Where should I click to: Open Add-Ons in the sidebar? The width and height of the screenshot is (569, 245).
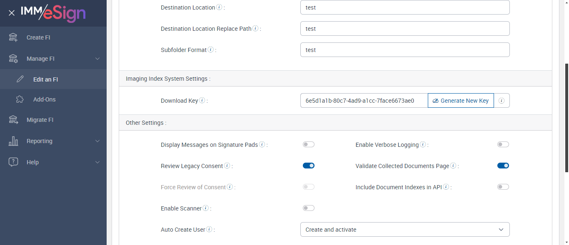pos(44,99)
